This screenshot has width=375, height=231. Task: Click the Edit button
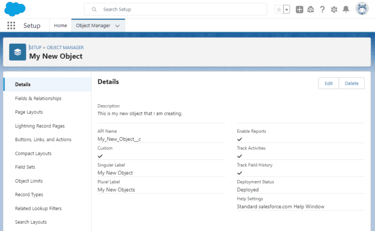point(329,83)
